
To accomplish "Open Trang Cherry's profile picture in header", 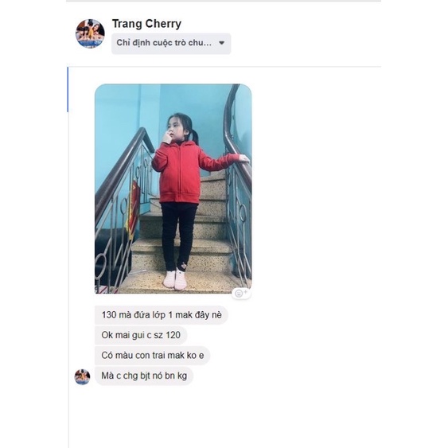I will click(x=90, y=33).
